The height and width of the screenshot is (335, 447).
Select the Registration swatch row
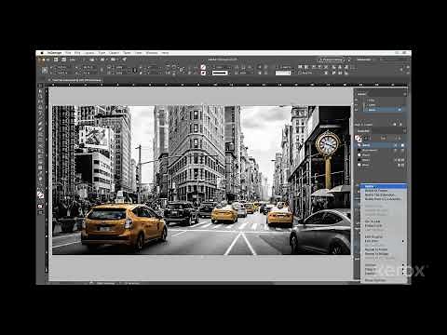[381, 151]
